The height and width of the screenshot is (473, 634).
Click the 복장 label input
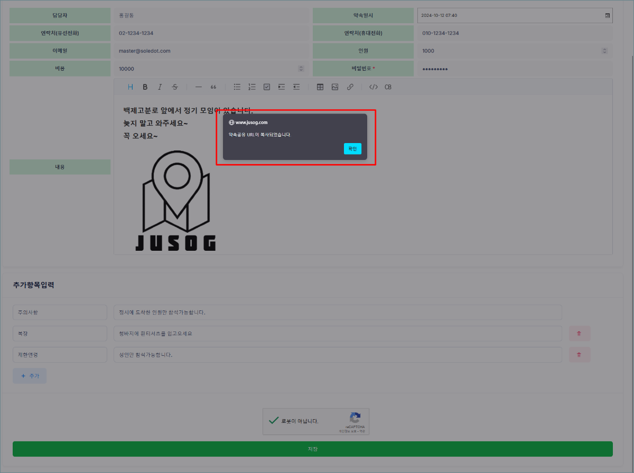(x=60, y=334)
